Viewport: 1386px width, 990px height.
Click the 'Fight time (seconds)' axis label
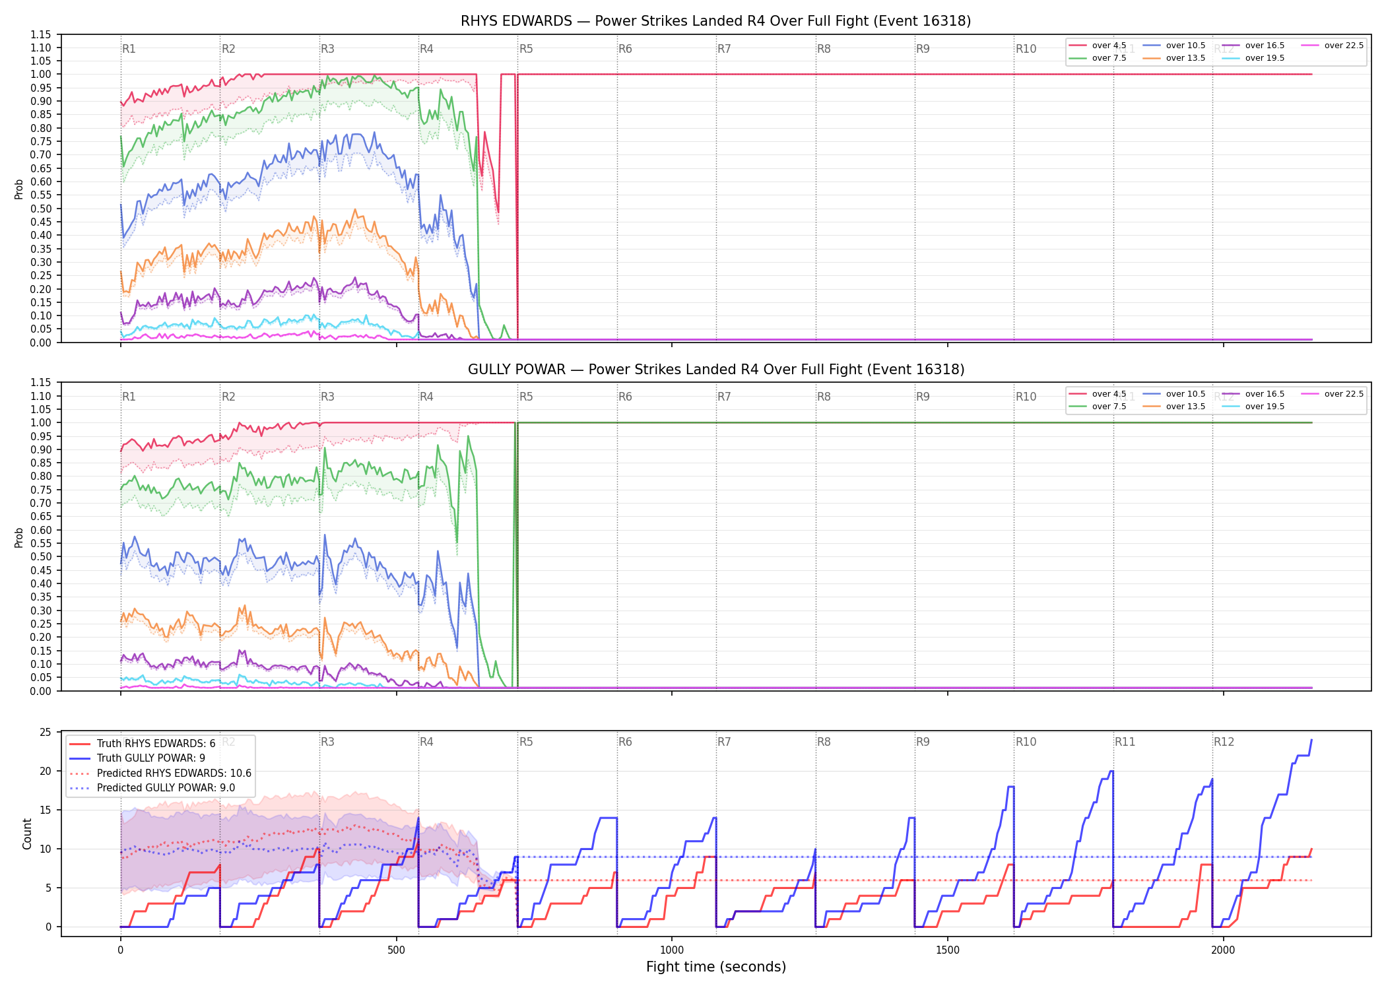pyautogui.click(x=716, y=967)
